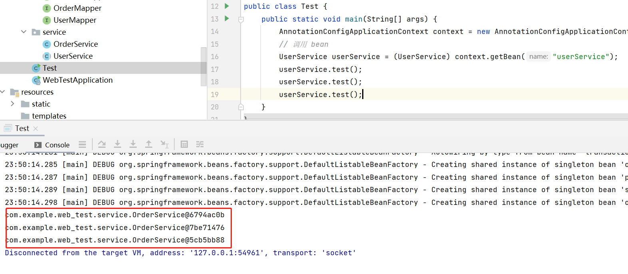Run the main method from gutter arrow

[227, 18]
